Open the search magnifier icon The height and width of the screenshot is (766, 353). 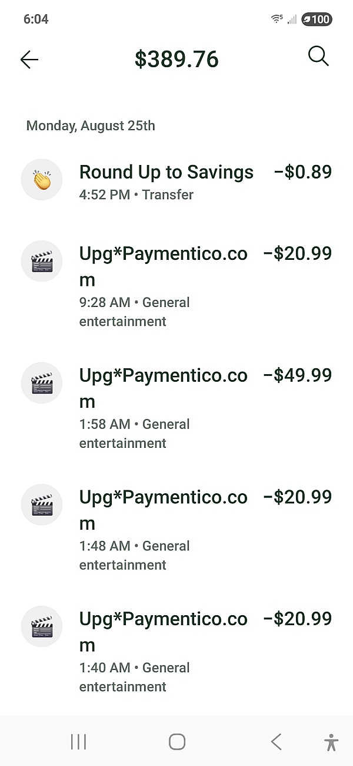pos(318,57)
